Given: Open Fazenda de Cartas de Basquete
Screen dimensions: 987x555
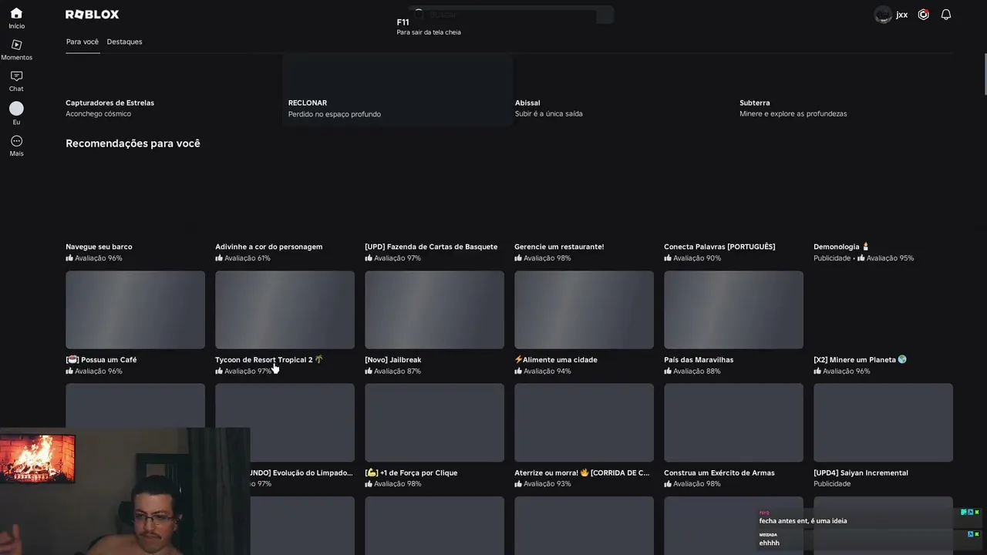Looking at the screenshot, I should [431, 247].
